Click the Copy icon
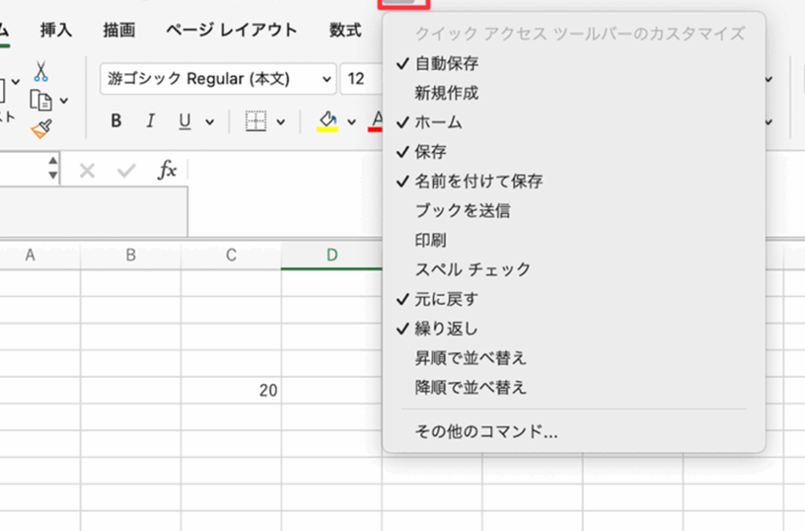The height and width of the screenshot is (531, 805). (x=41, y=101)
